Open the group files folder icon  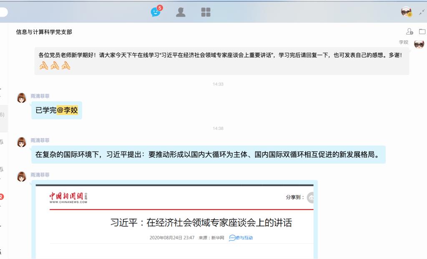pyautogui.click(x=422, y=32)
